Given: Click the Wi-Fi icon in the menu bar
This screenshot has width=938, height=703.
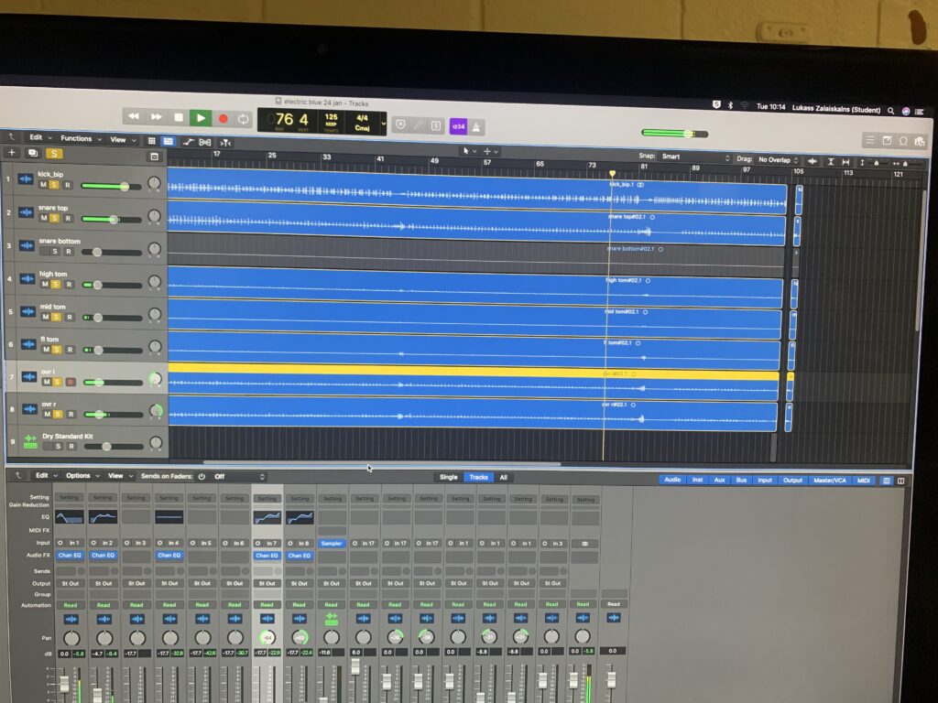Looking at the screenshot, I should click(745, 106).
